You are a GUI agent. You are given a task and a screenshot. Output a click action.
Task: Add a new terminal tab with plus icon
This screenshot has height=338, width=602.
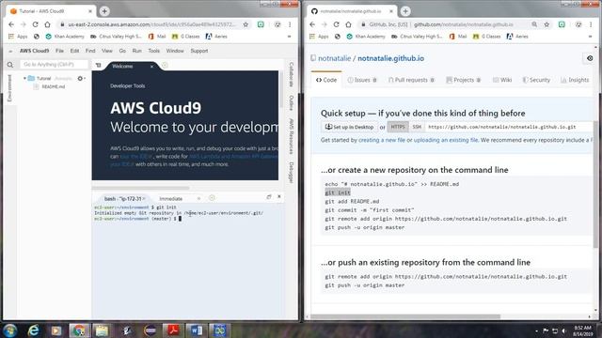click(x=212, y=198)
